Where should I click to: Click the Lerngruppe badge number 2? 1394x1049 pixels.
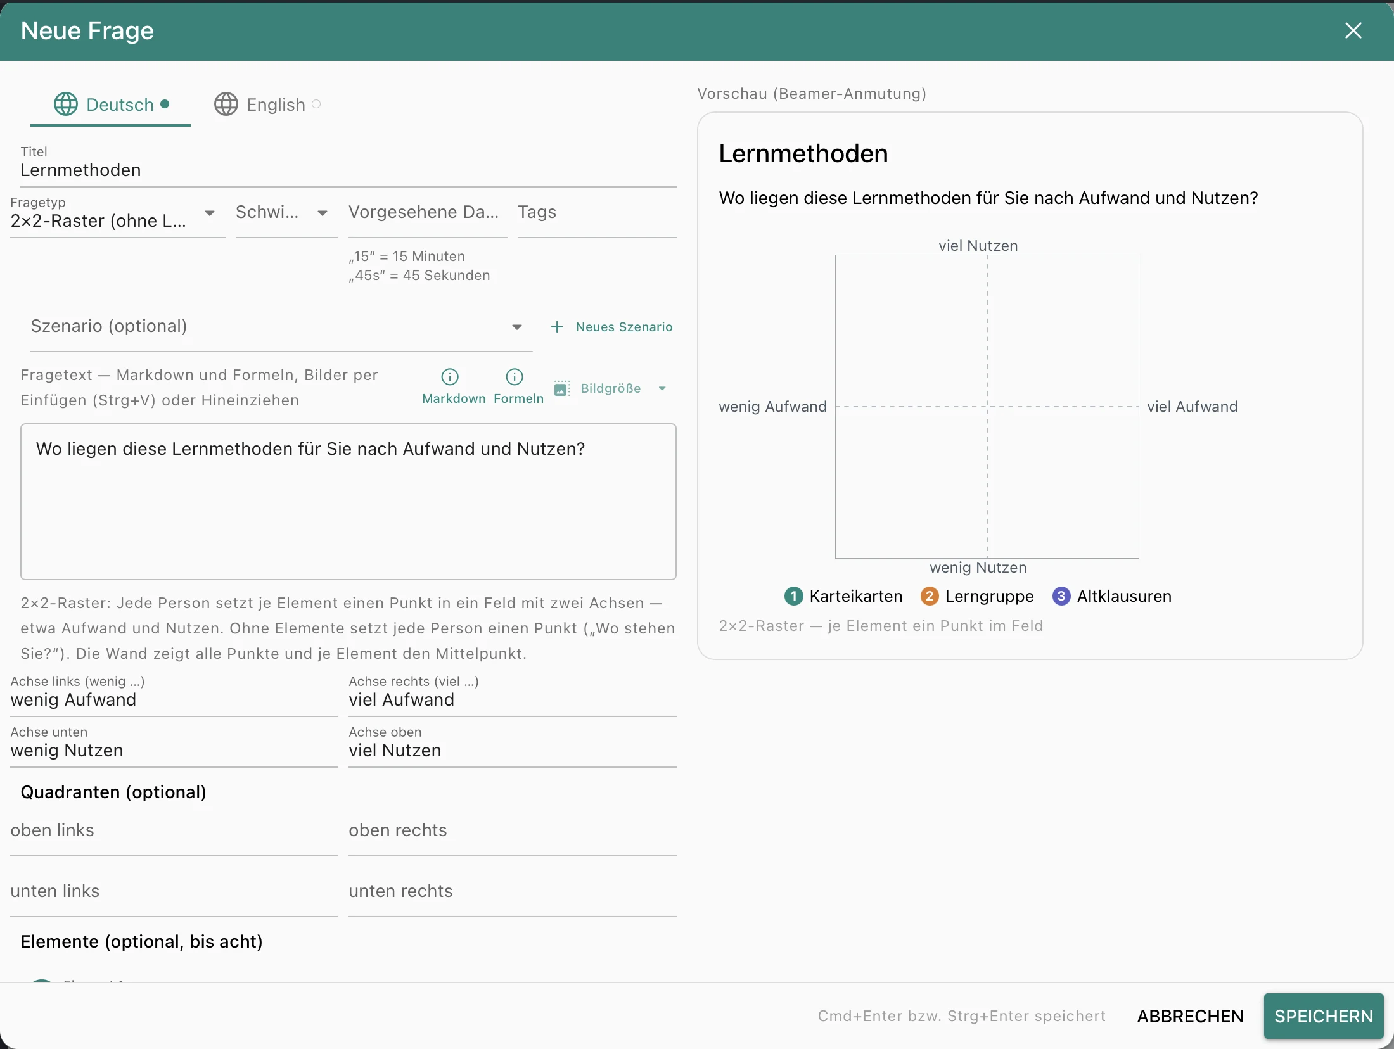[930, 596]
